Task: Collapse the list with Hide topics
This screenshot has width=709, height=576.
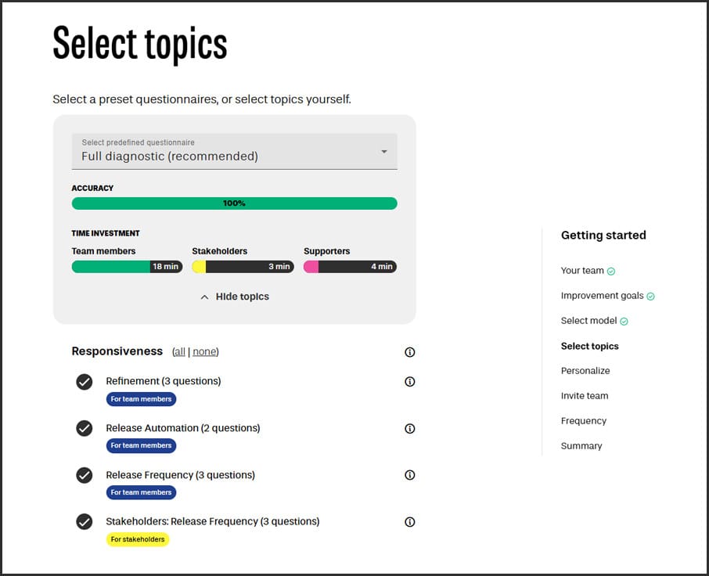Action: click(x=235, y=297)
